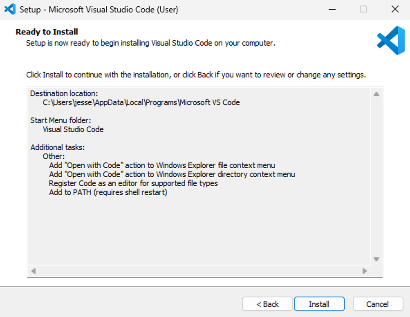Viewport: 410px width, 317px height.
Task: Click the scroll down arrow in summary box
Action: [376, 259]
